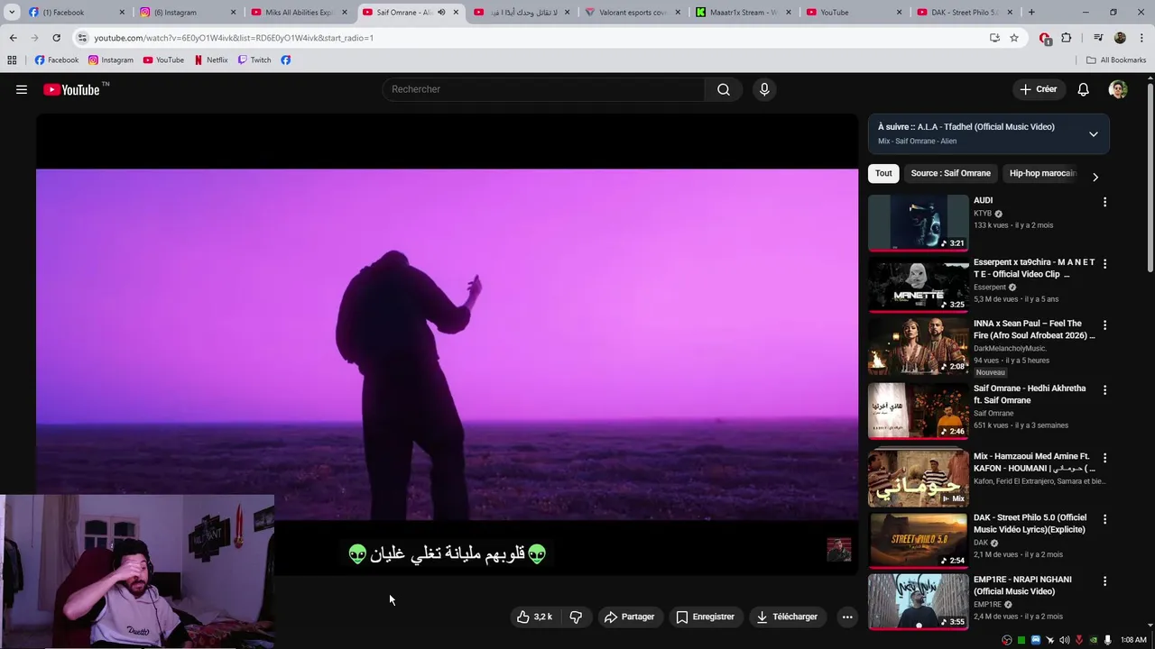Click the channel watermark on video
1155x649 pixels.
(x=839, y=550)
